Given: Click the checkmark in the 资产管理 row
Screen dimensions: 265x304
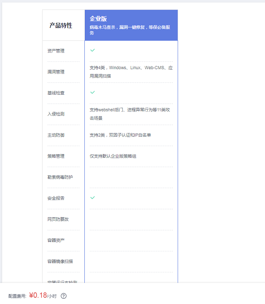Looking at the screenshot, I should (93, 50).
